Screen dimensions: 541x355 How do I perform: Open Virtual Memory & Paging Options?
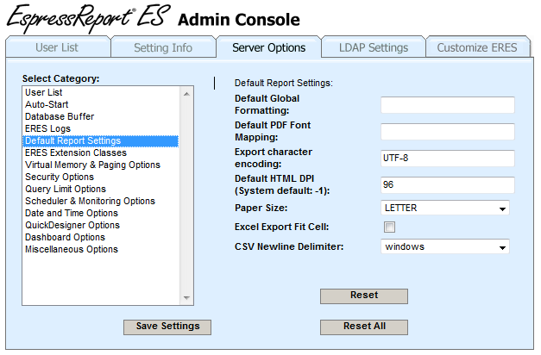[101, 165]
